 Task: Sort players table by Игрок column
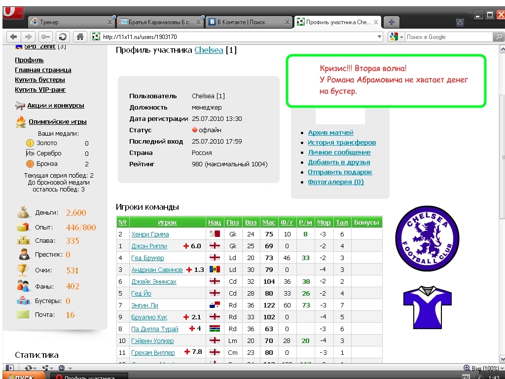click(167, 222)
